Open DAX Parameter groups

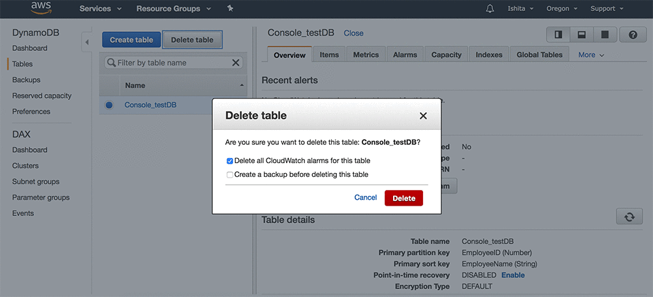coord(40,197)
